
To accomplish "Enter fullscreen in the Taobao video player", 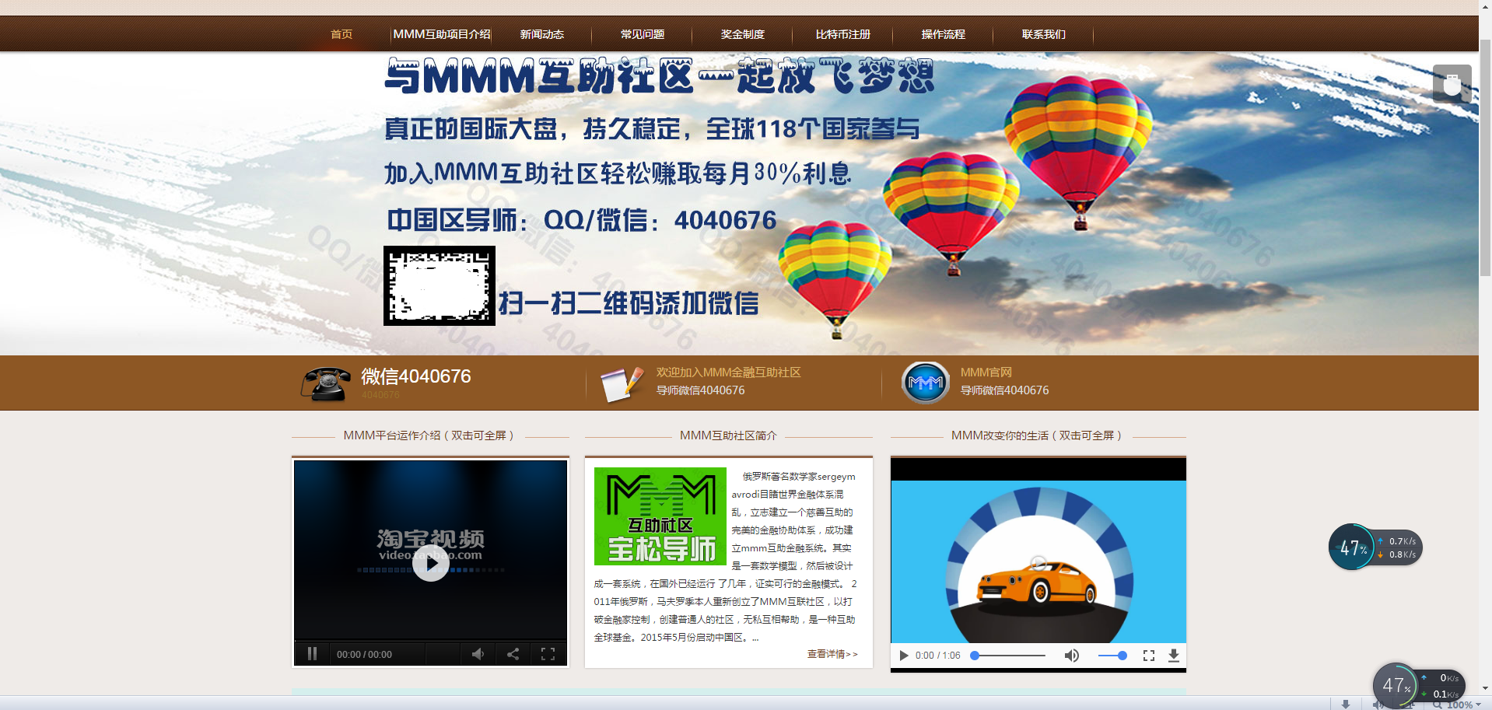I will click(548, 654).
